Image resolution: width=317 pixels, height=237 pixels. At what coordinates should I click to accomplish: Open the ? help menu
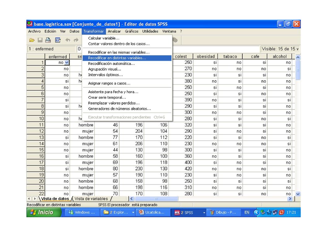(x=181, y=31)
